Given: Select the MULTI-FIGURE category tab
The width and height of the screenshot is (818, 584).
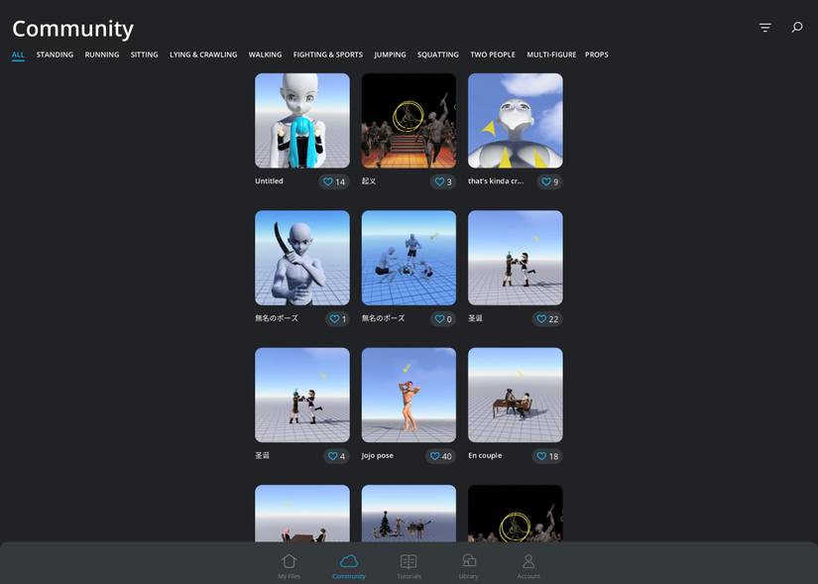Looking at the screenshot, I should (x=552, y=55).
